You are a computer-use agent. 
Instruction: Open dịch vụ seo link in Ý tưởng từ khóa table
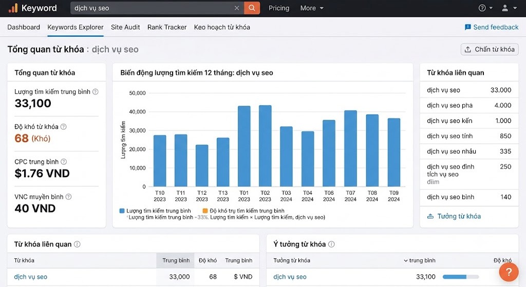tap(290, 277)
